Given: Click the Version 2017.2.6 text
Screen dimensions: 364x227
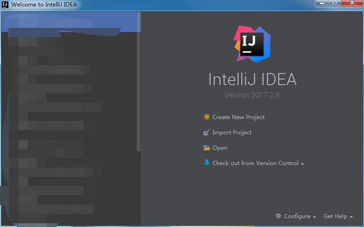Looking at the screenshot, I should [252, 95].
